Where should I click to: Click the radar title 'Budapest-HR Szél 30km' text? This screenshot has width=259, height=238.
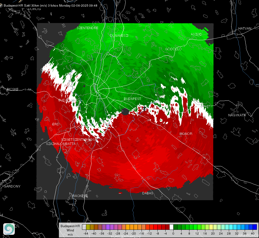(x=21, y=6)
